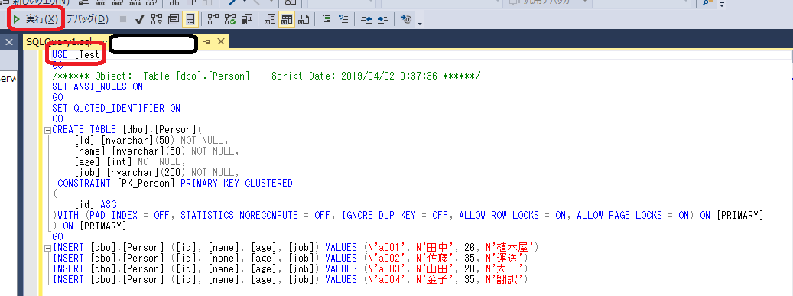This screenshot has width=793, height=296.
Task: Comment out the selected lines
Action: 327,19
